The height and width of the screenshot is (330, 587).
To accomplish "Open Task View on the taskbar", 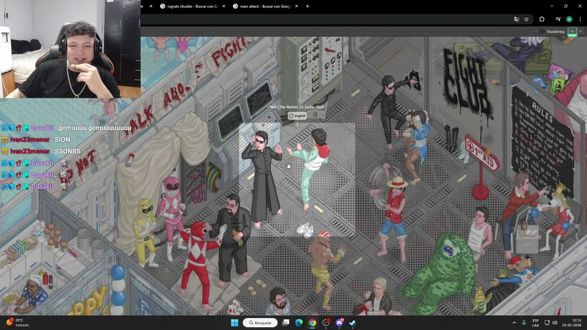I will click(x=286, y=323).
